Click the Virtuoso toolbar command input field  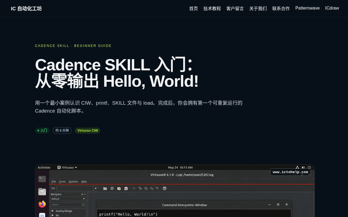point(75,188)
